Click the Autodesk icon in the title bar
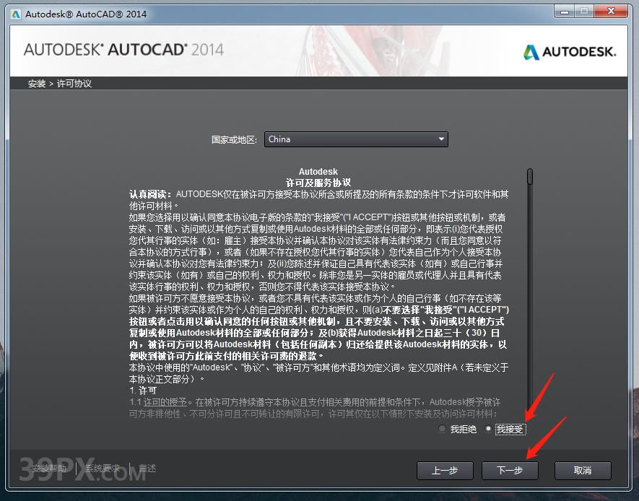Image resolution: width=639 pixels, height=501 pixels. pyautogui.click(x=16, y=12)
